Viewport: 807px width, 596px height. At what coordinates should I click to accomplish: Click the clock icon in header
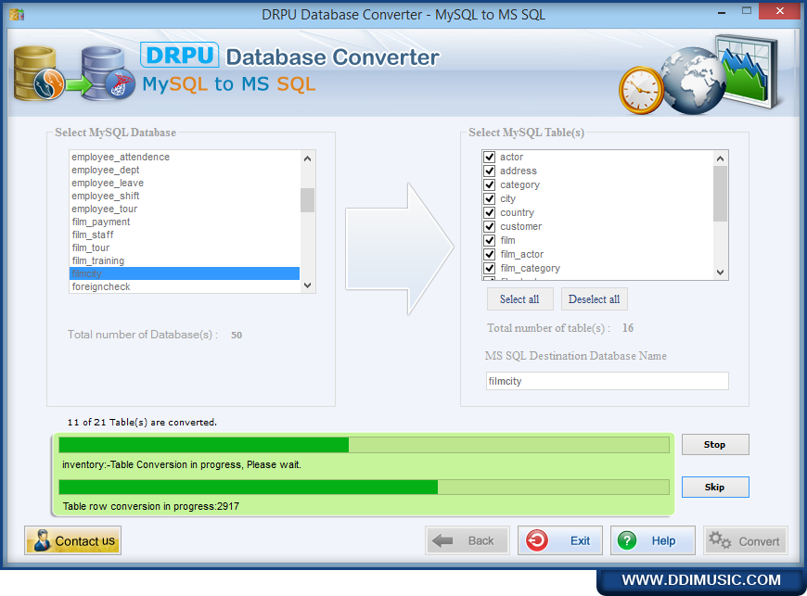pyautogui.click(x=641, y=91)
